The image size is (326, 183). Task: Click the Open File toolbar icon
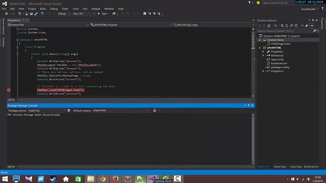[26, 14]
